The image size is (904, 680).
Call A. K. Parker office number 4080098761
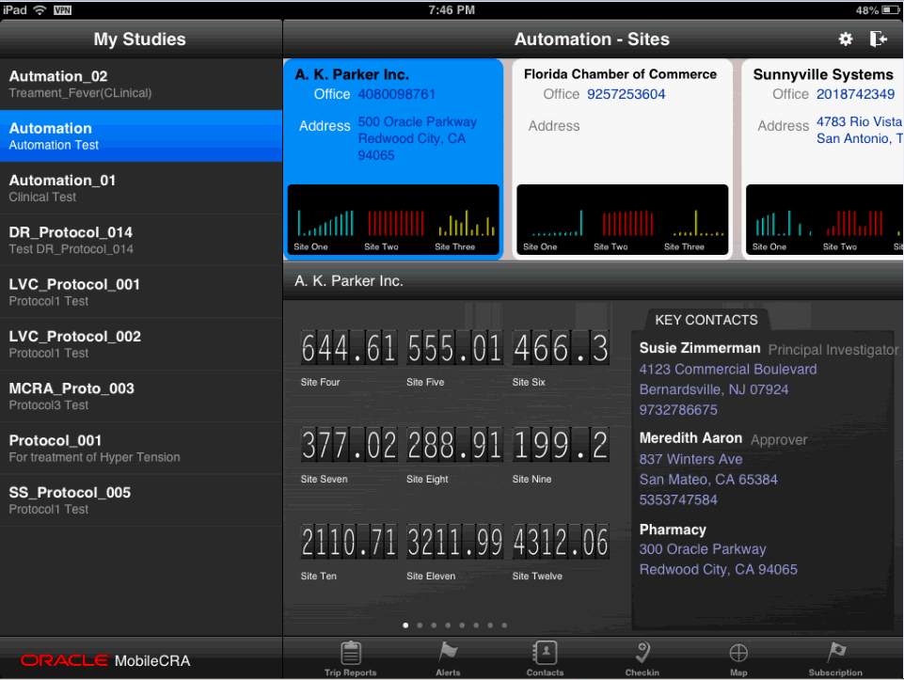tap(397, 94)
